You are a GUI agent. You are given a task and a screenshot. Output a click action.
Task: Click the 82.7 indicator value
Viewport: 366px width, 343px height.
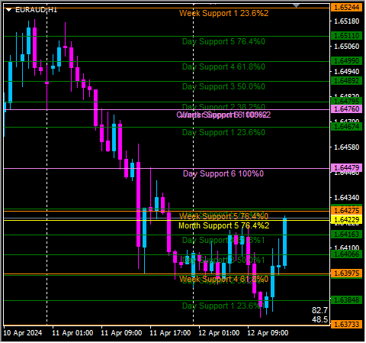point(319,310)
